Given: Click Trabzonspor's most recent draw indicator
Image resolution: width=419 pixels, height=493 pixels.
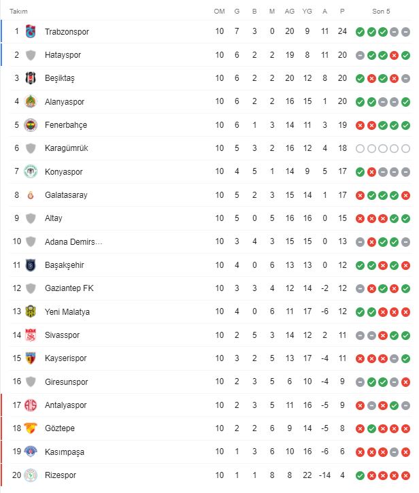Looking at the screenshot, I should pyautogui.click(x=405, y=32).
